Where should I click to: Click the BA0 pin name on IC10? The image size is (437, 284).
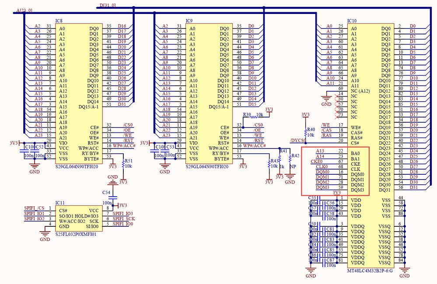pyautogui.click(x=355, y=153)
